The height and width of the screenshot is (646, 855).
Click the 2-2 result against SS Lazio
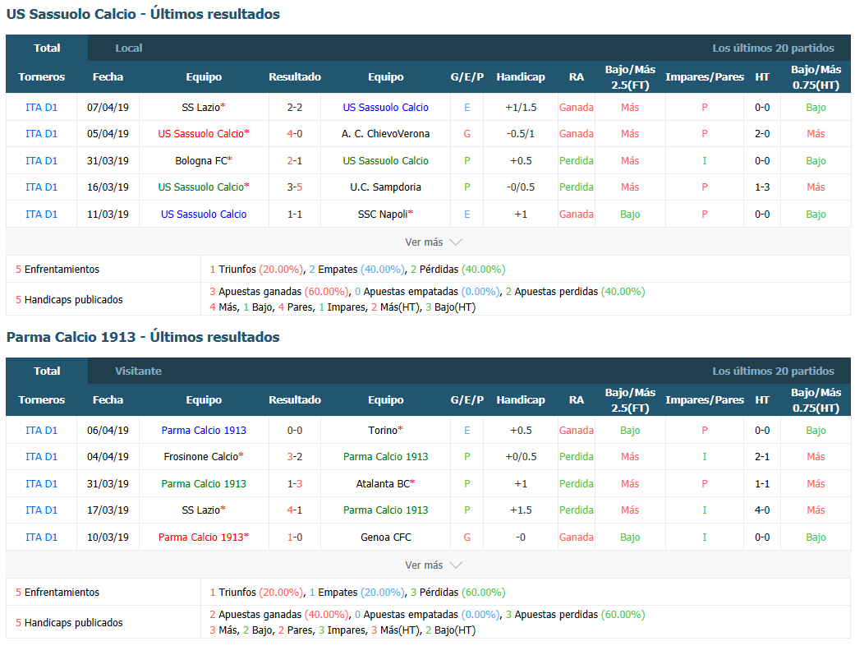tap(295, 108)
